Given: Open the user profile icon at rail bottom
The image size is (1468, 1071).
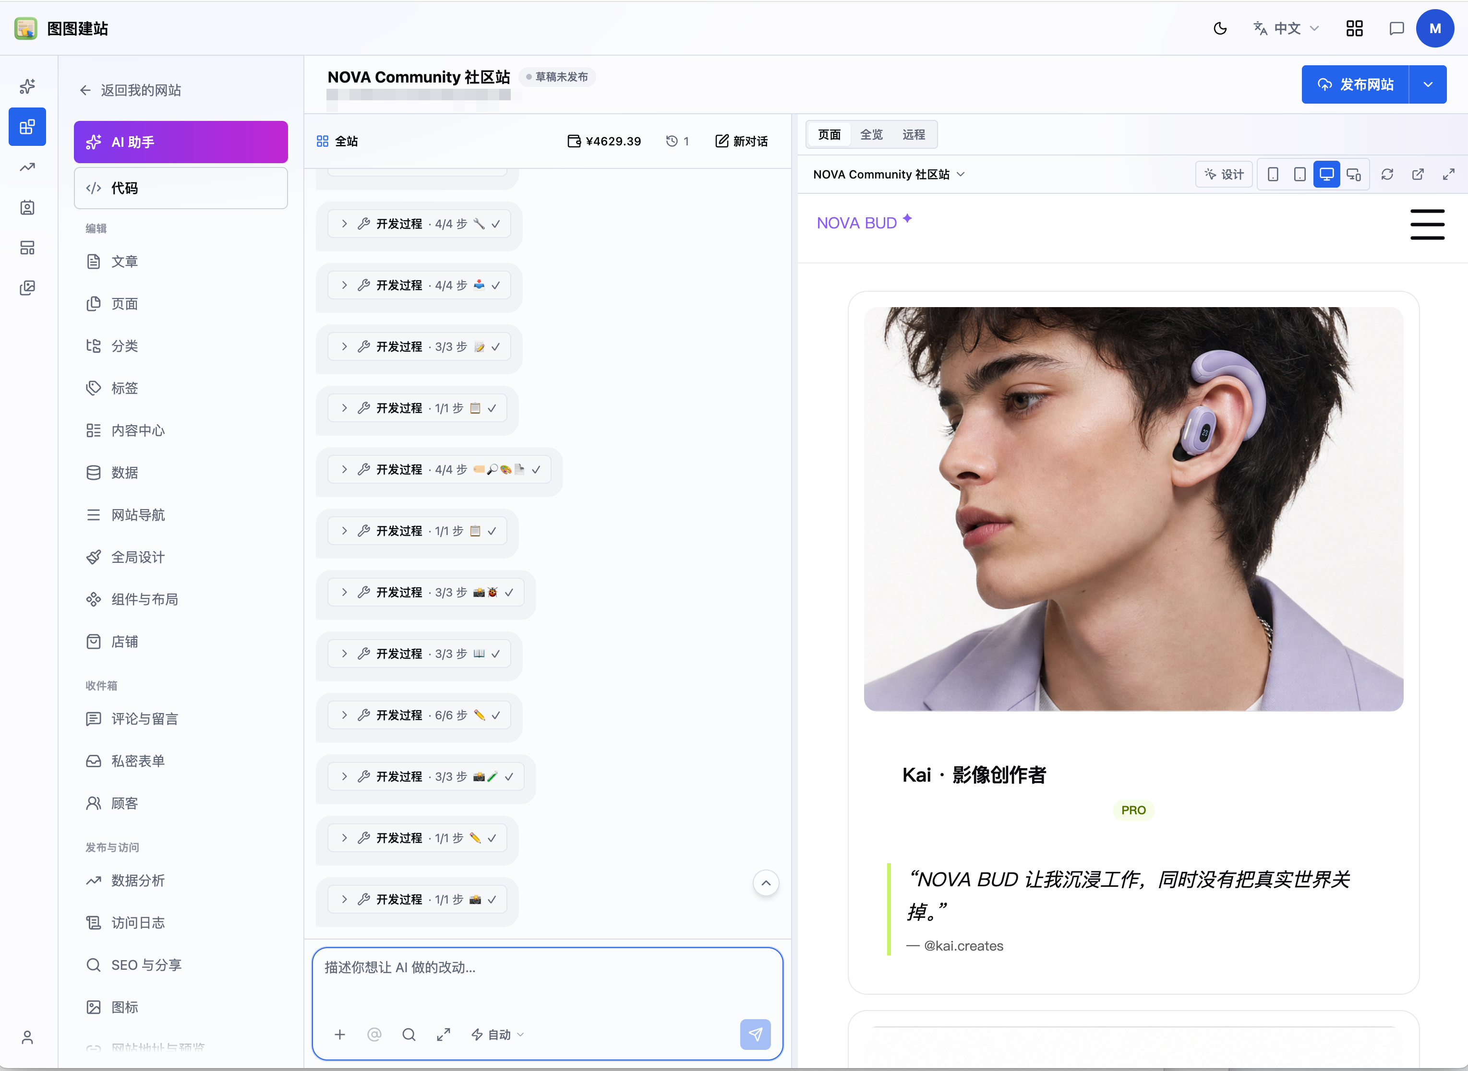Looking at the screenshot, I should 27,1038.
